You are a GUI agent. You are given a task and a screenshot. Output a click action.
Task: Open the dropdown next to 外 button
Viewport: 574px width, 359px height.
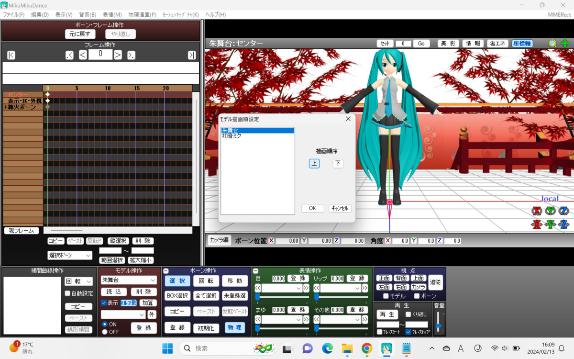click(x=123, y=314)
